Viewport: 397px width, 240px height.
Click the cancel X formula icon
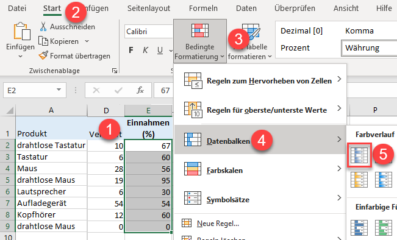tap(96, 90)
